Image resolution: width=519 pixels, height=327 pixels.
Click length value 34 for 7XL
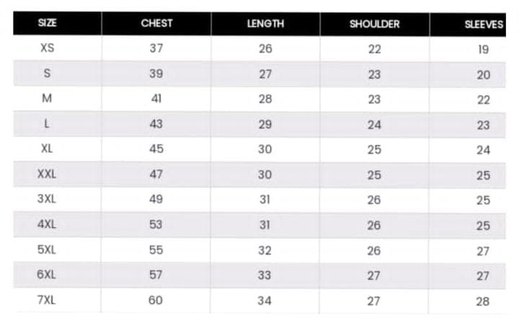[x=265, y=300]
